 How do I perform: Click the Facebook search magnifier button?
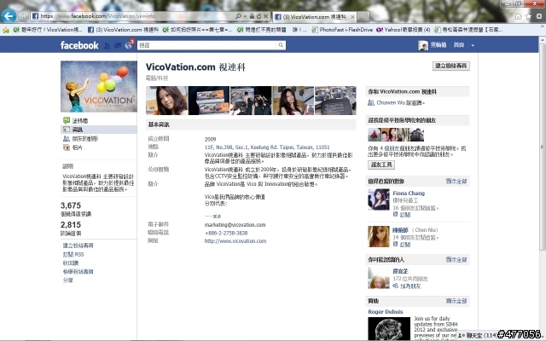[281, 45]
